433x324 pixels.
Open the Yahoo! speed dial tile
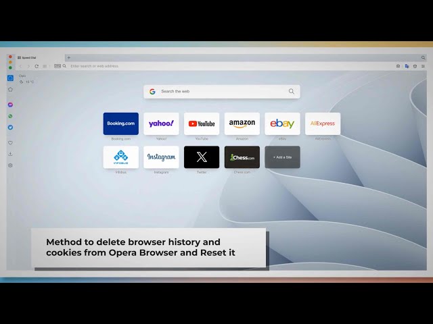tap(161, 124)
